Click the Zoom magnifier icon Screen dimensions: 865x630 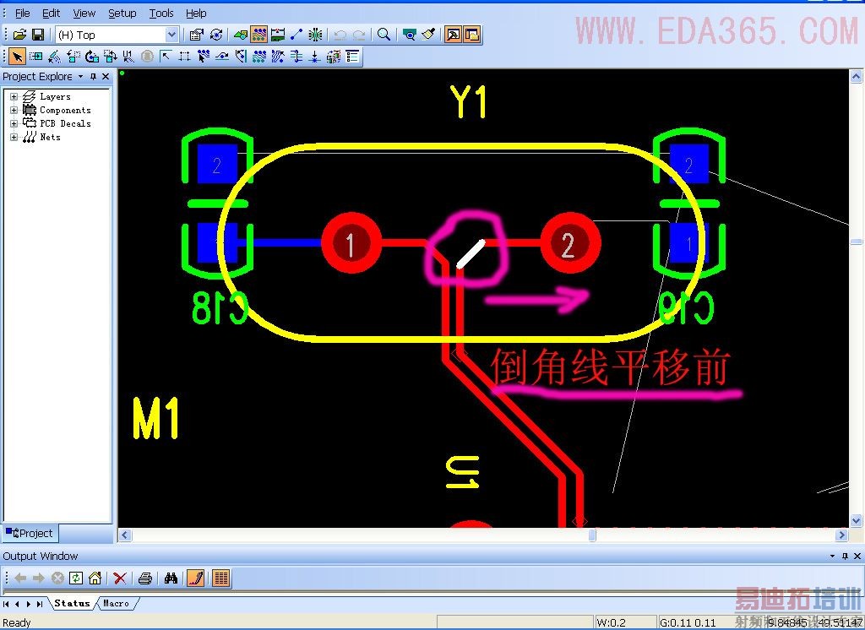click(384, 35)
